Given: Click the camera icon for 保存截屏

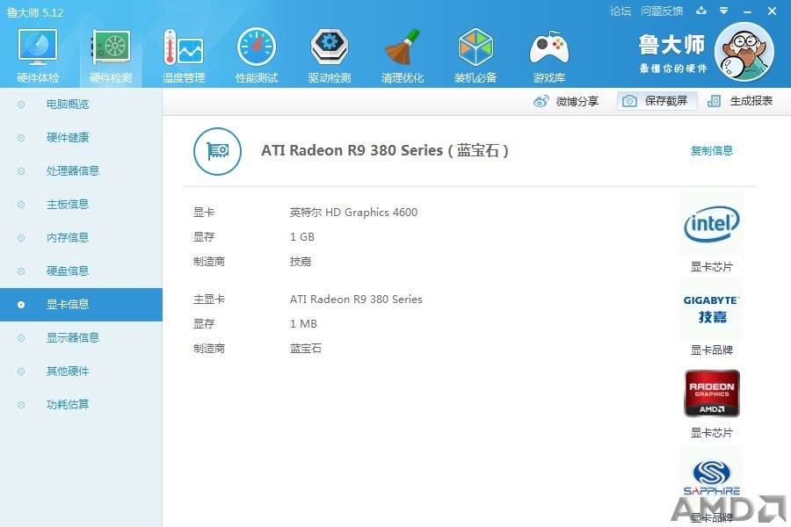Looking at the screenshot, I should [x=629, y=101].
